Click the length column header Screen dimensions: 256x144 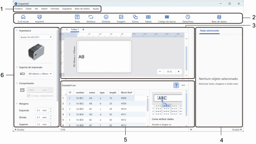[113, 92]
